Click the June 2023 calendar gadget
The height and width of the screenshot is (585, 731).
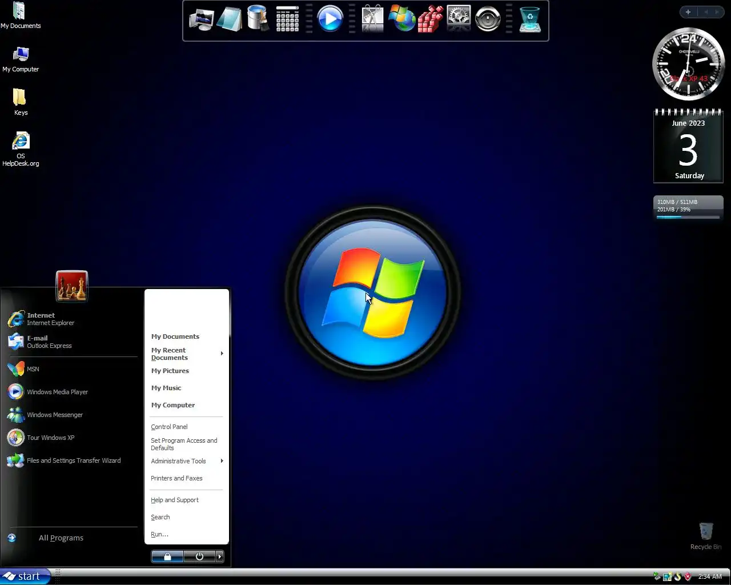688,146
